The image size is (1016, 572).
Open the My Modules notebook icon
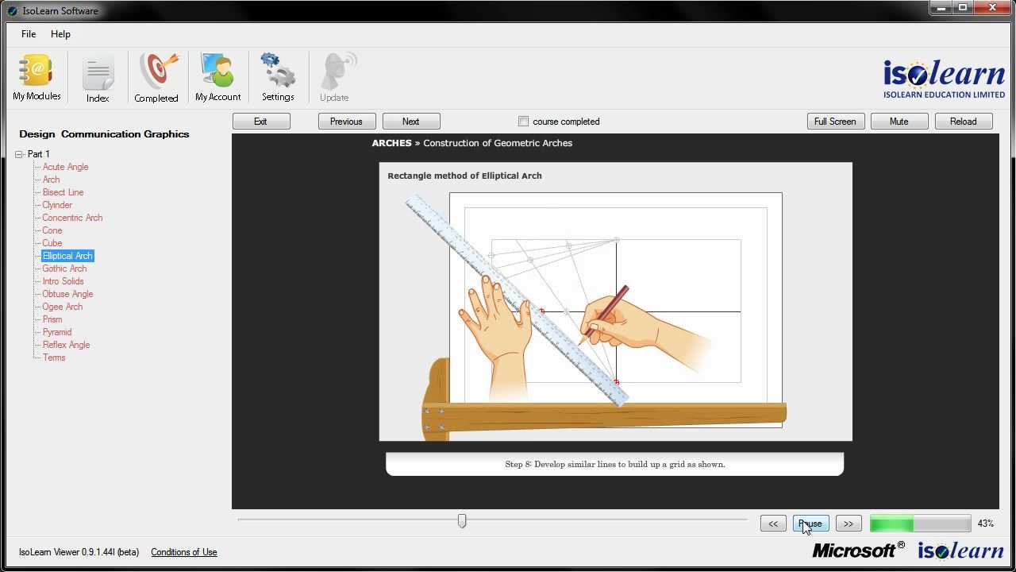tap(37, 78)
